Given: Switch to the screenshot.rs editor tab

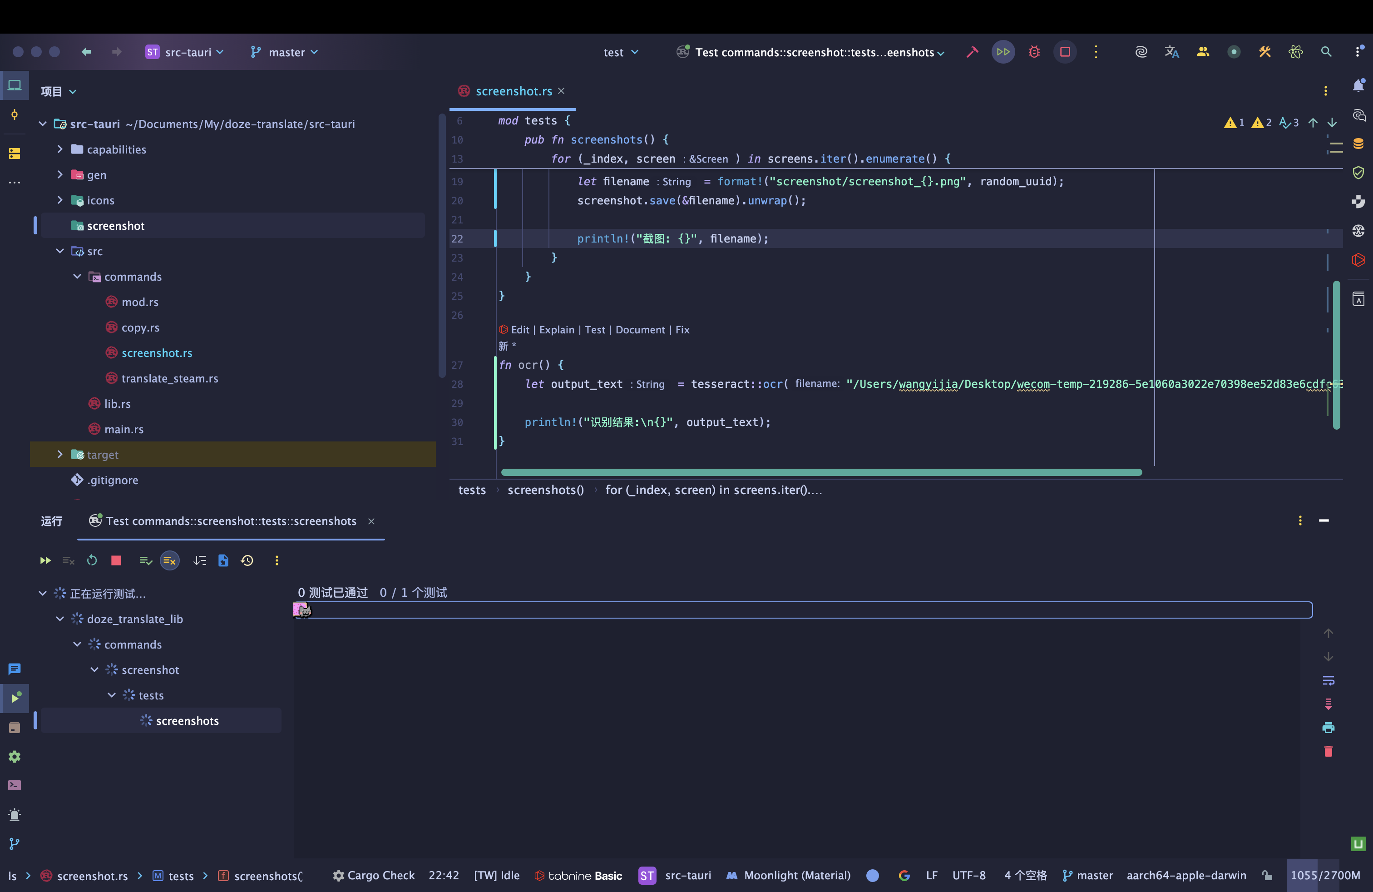Looking at the screenshot, I should pyautogui.click(x=513, y=91).
